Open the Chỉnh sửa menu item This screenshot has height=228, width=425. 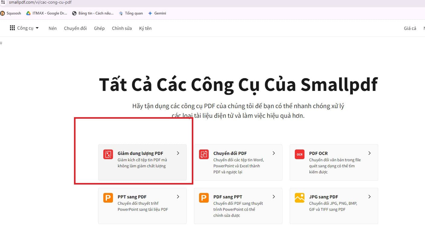122,28
